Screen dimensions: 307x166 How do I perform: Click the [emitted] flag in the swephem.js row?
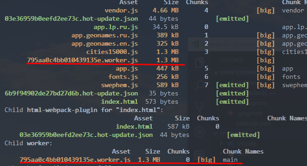pyautogui.click(x=232, y=85)
